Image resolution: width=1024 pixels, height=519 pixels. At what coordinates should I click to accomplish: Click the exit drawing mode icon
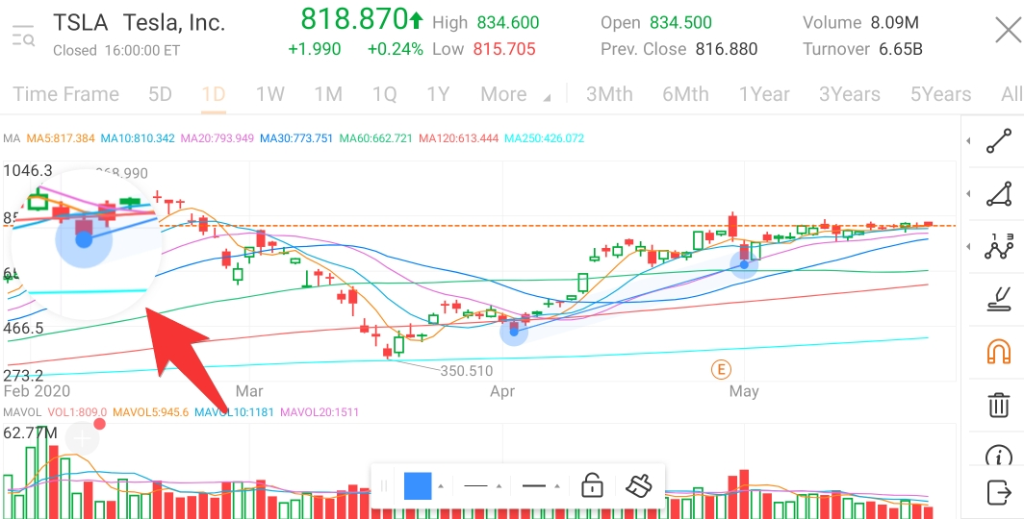pyautogui.click(x=999, y=492)
